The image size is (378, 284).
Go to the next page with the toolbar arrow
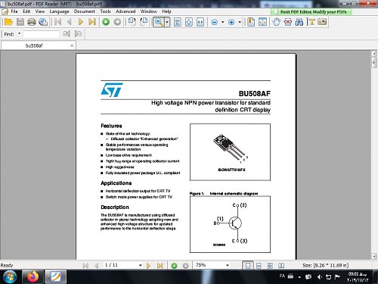click(81, 22)
